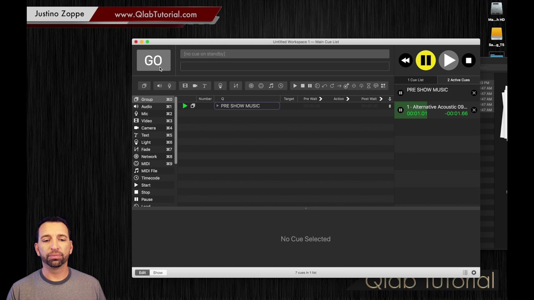Expand the Pre Wait column chevron

pyautogui.click(x=320, y=99)
